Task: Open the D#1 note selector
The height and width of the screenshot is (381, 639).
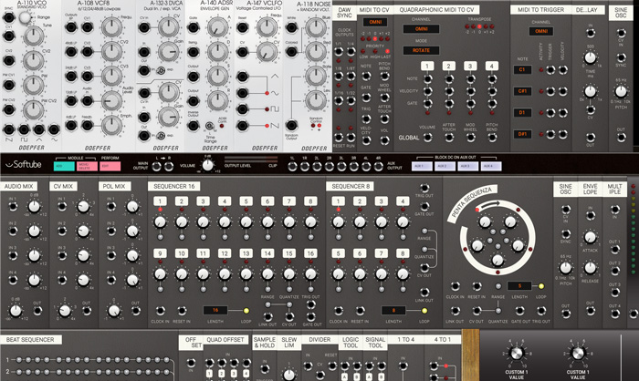Action: pos(522,133)
